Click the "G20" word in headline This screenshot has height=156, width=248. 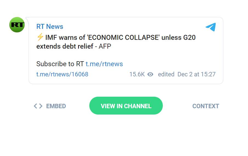point(189,37)
